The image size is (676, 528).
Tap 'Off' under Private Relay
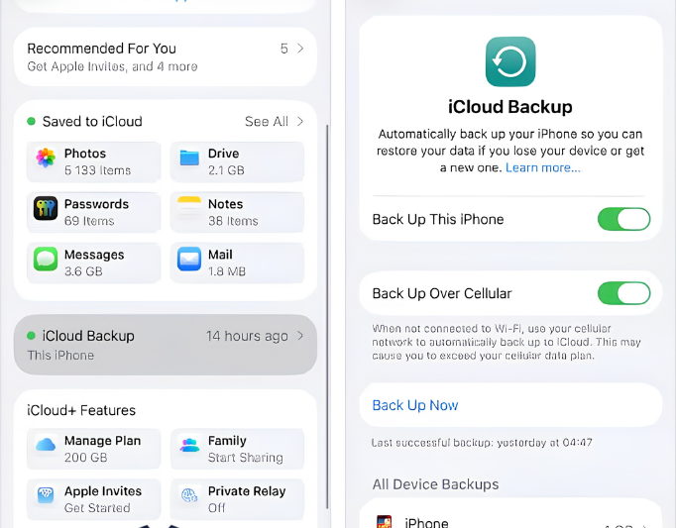point(216,508)
